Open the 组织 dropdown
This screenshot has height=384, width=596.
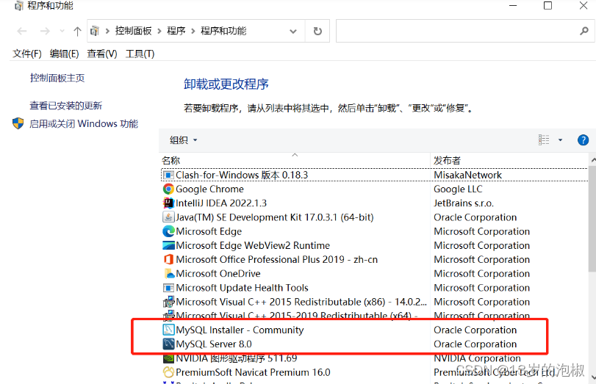pos(183,140)
